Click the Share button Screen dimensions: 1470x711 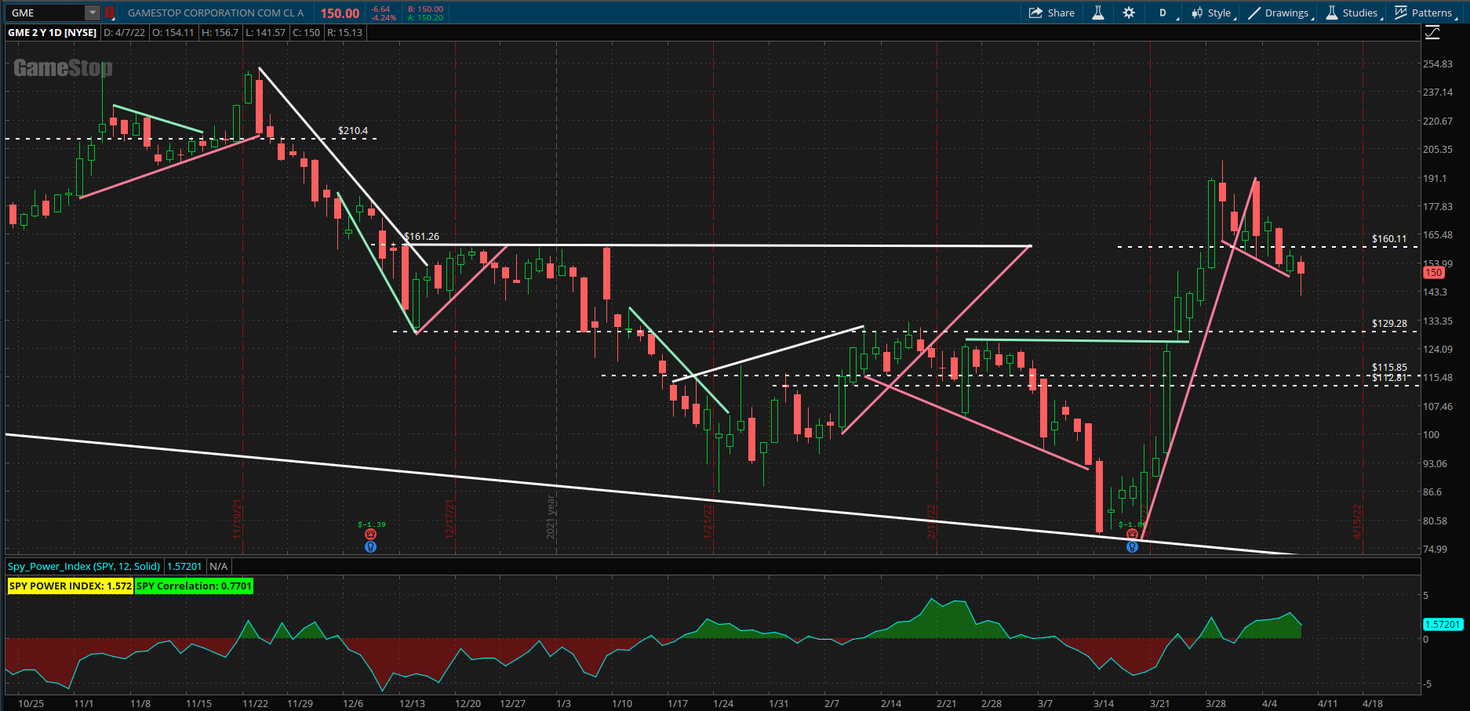[1051, 13]
